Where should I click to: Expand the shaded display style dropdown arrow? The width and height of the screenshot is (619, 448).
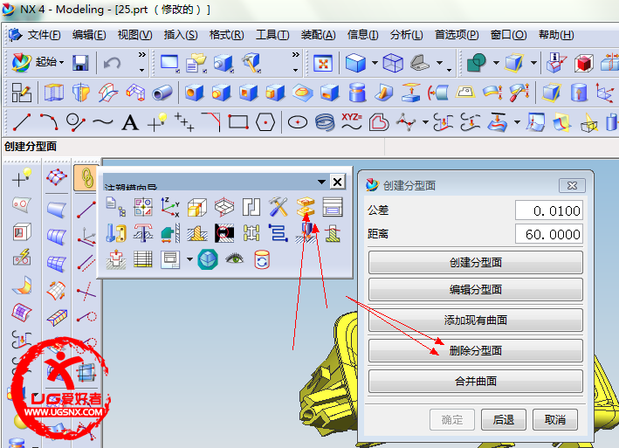click(375, 62)
